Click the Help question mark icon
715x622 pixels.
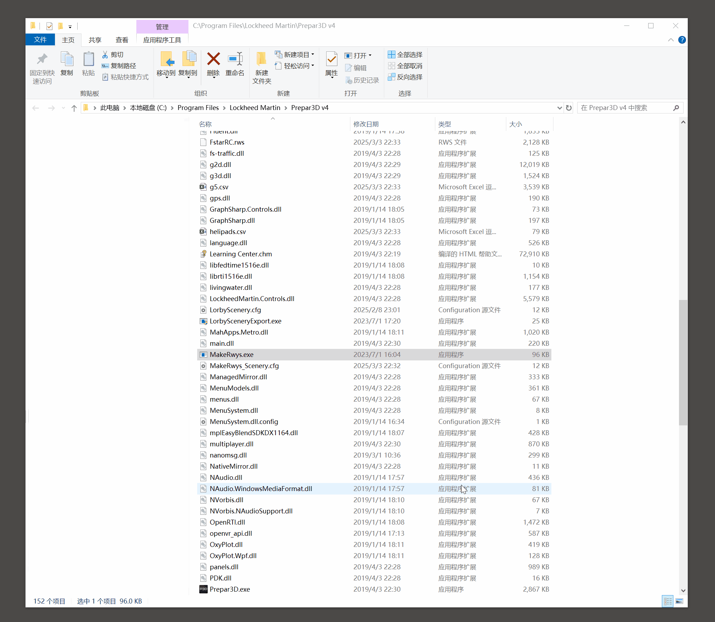click(x=682, y=40)
